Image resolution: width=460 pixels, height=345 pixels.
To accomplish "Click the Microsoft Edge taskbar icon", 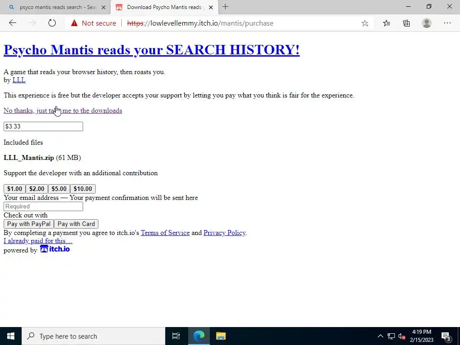I will click(199, 336).
